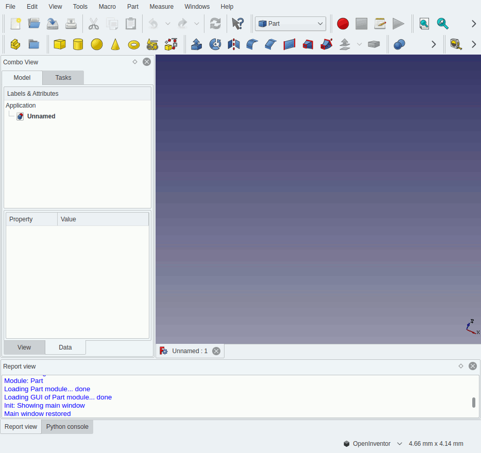This screenshot has height=453, width=481.
Task: Expand the hidden toolbar icons chevron
Action: (473, 23)
